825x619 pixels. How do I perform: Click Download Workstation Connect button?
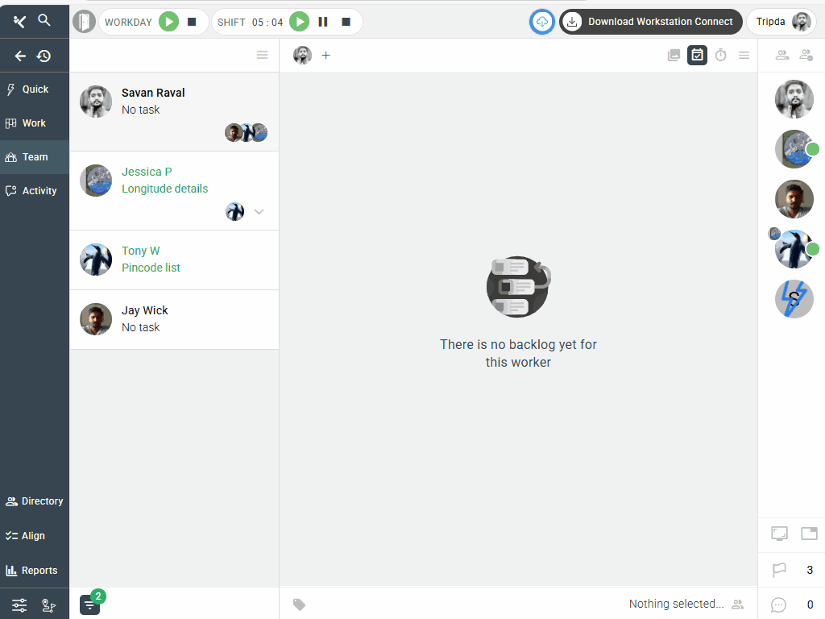[x=651, y=22]
